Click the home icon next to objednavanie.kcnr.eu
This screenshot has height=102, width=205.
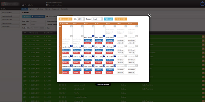point(47,3)
